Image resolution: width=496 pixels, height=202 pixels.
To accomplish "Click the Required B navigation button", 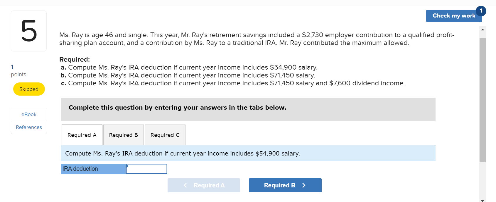I will [285, 185].
